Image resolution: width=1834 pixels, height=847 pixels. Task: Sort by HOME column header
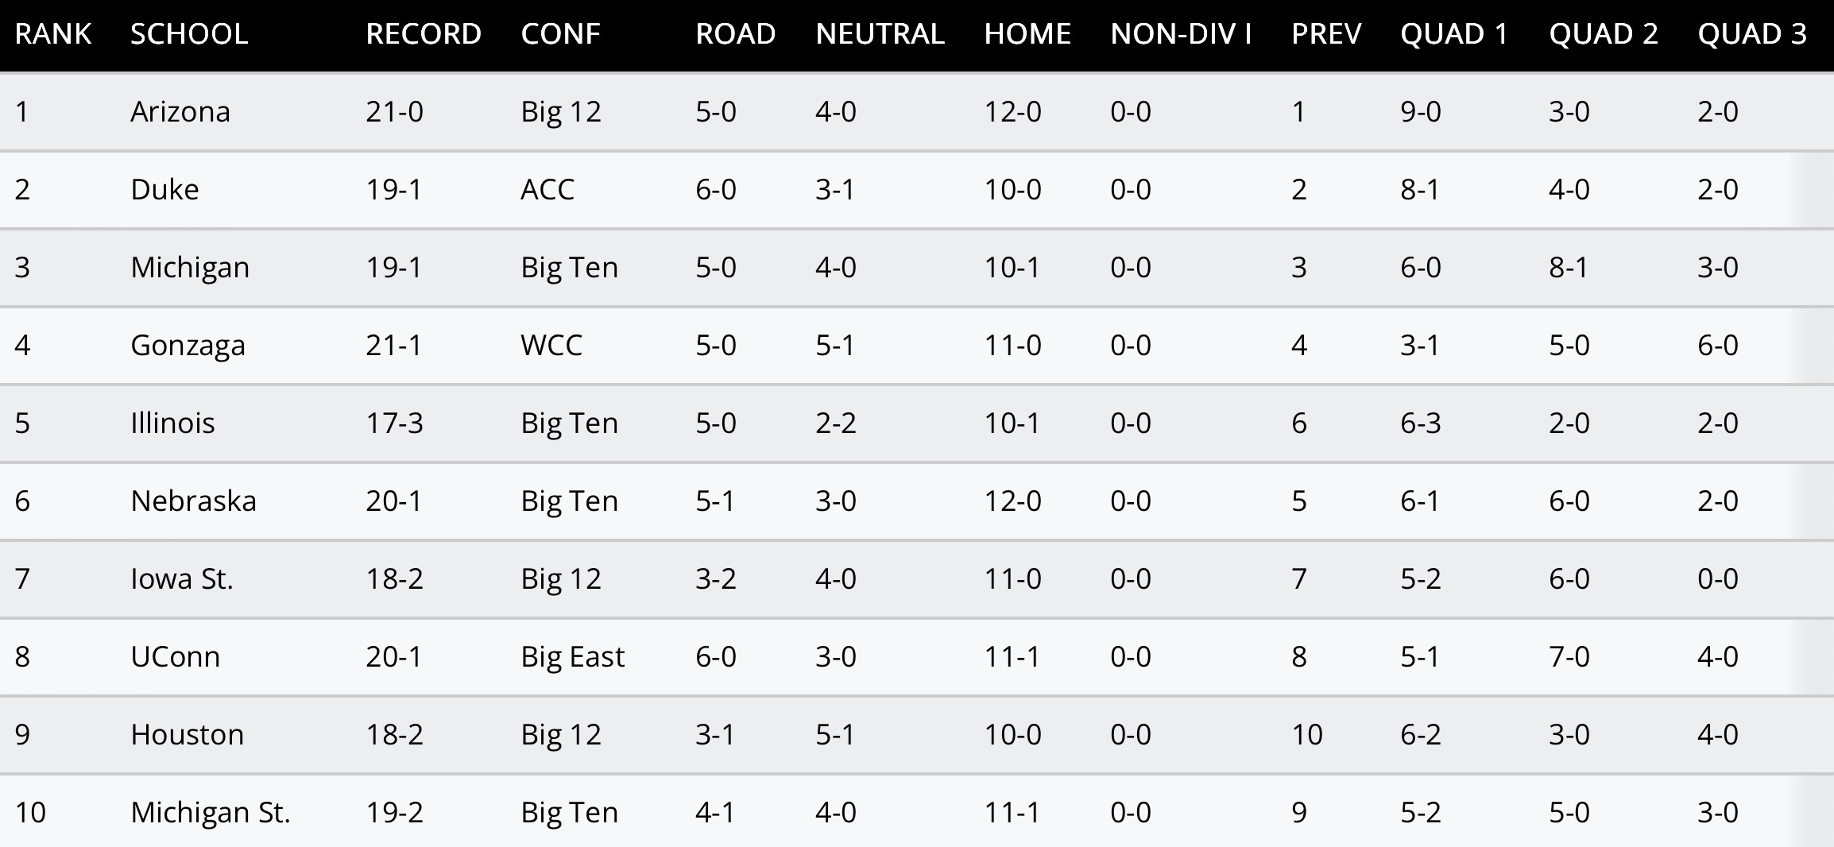(x=1027, y=34)
